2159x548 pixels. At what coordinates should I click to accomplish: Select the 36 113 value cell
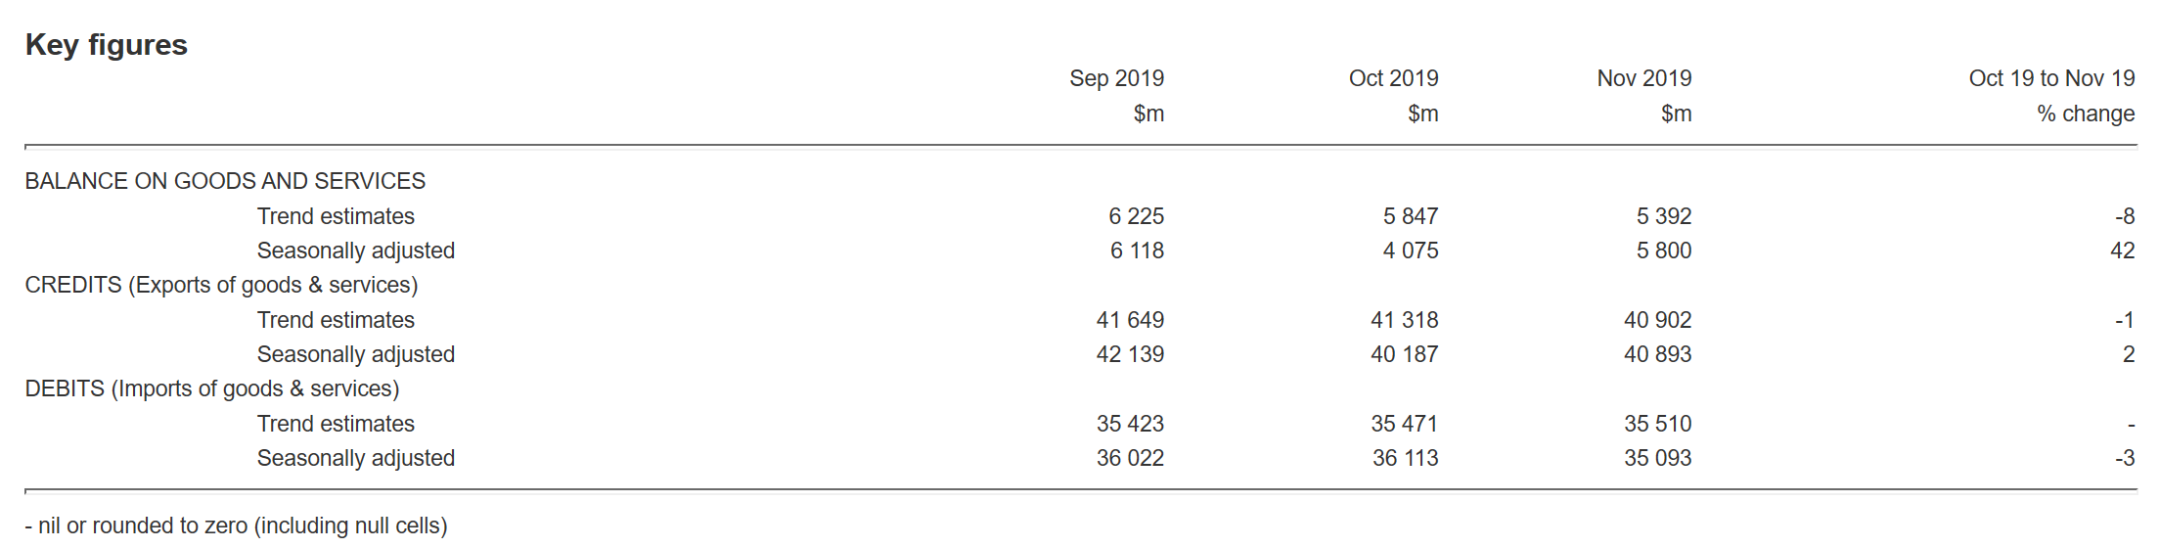click(x=1405, y=458)
